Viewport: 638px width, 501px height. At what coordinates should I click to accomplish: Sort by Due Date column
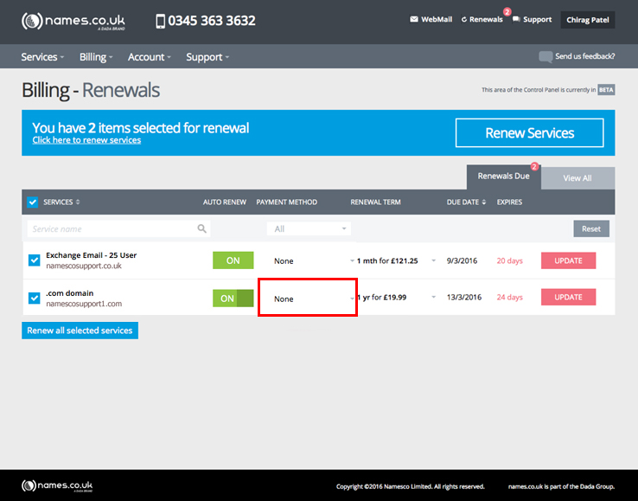pos(482,202)
